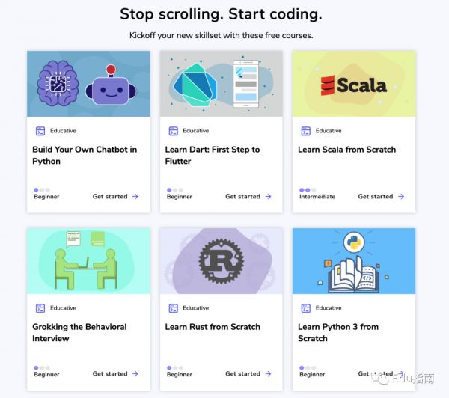The width and height of the screenshot is (449, 398).
Task: Click Get started on Dart course
Action: pyautogui.click(x=242, y=197)
